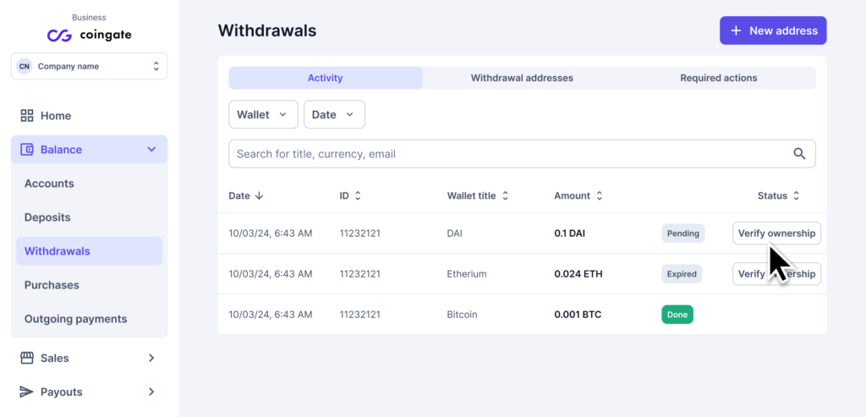This screenshot has width=866, height=417.
Task: Click the search input field
Action: (x=507, y=154)
